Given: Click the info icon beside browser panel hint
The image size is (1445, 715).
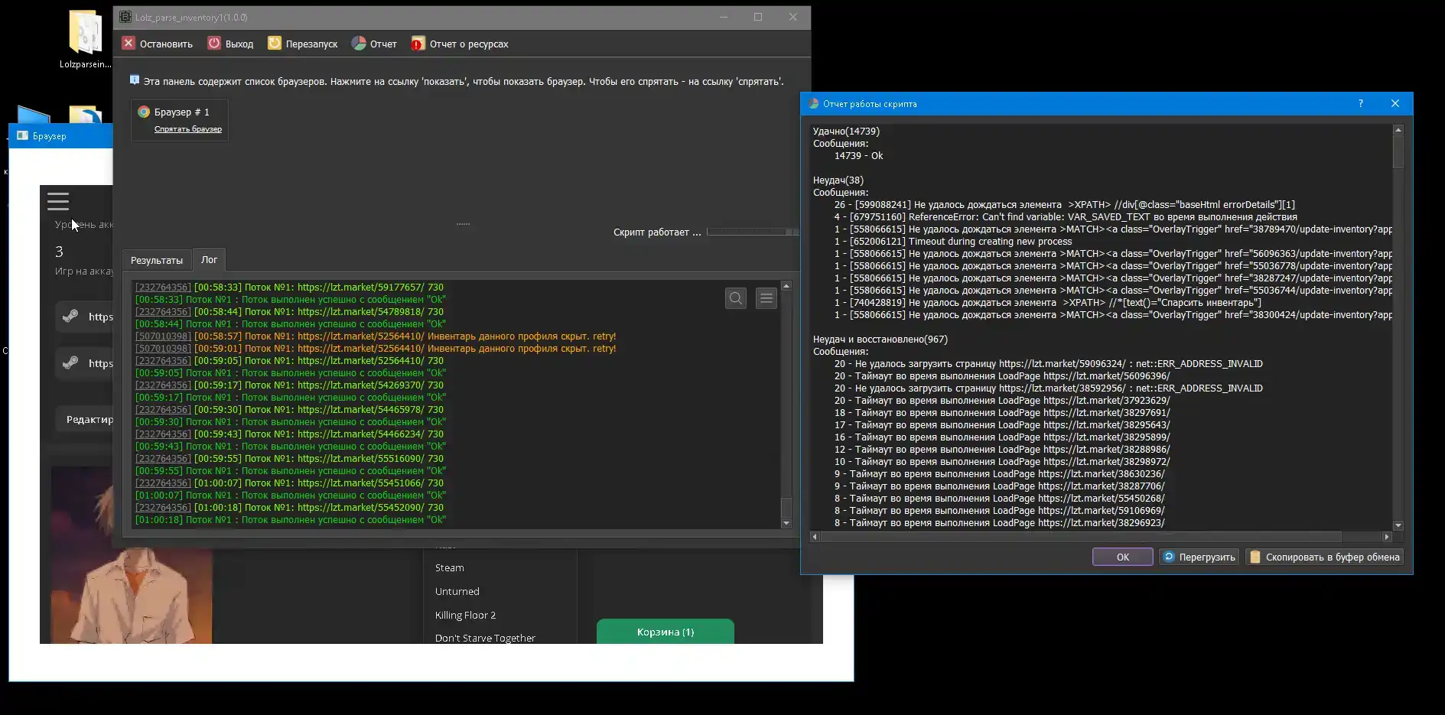Looking at the screenshot, I should (135, 80).
